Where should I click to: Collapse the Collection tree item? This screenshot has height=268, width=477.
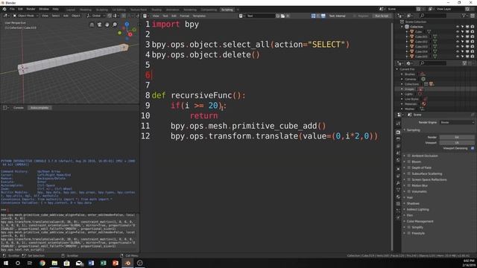pyautogui.click(x=402, y=27)
